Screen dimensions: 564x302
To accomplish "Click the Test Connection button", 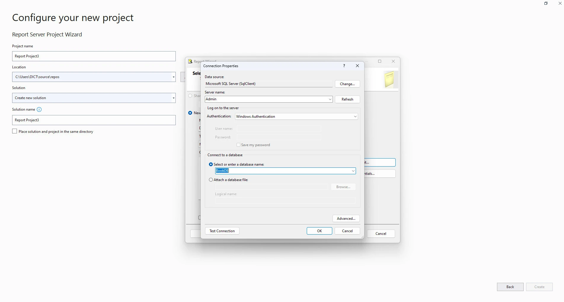I will 222,231.
